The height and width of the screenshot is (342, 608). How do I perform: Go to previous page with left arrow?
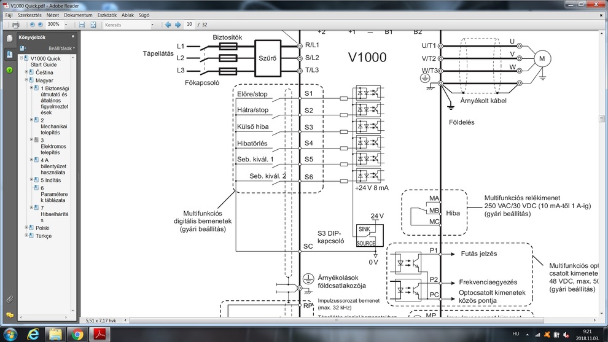pyautogui.click(x=168, y=25)
